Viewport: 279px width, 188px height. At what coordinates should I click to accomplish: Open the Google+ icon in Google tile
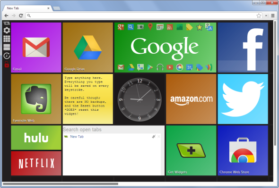121,27
